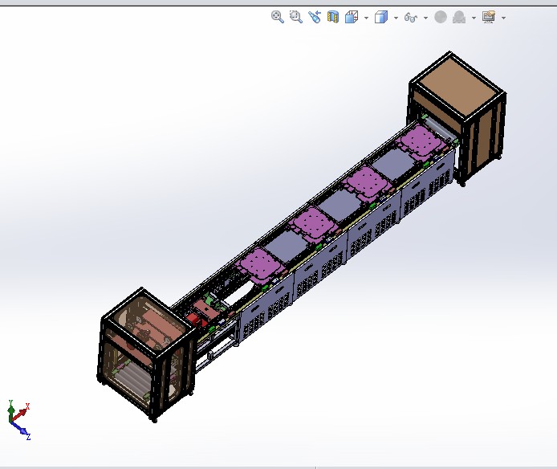Toggle the Section View tool
This screenshot has height=469, width=557.
(x=333, y=17)
